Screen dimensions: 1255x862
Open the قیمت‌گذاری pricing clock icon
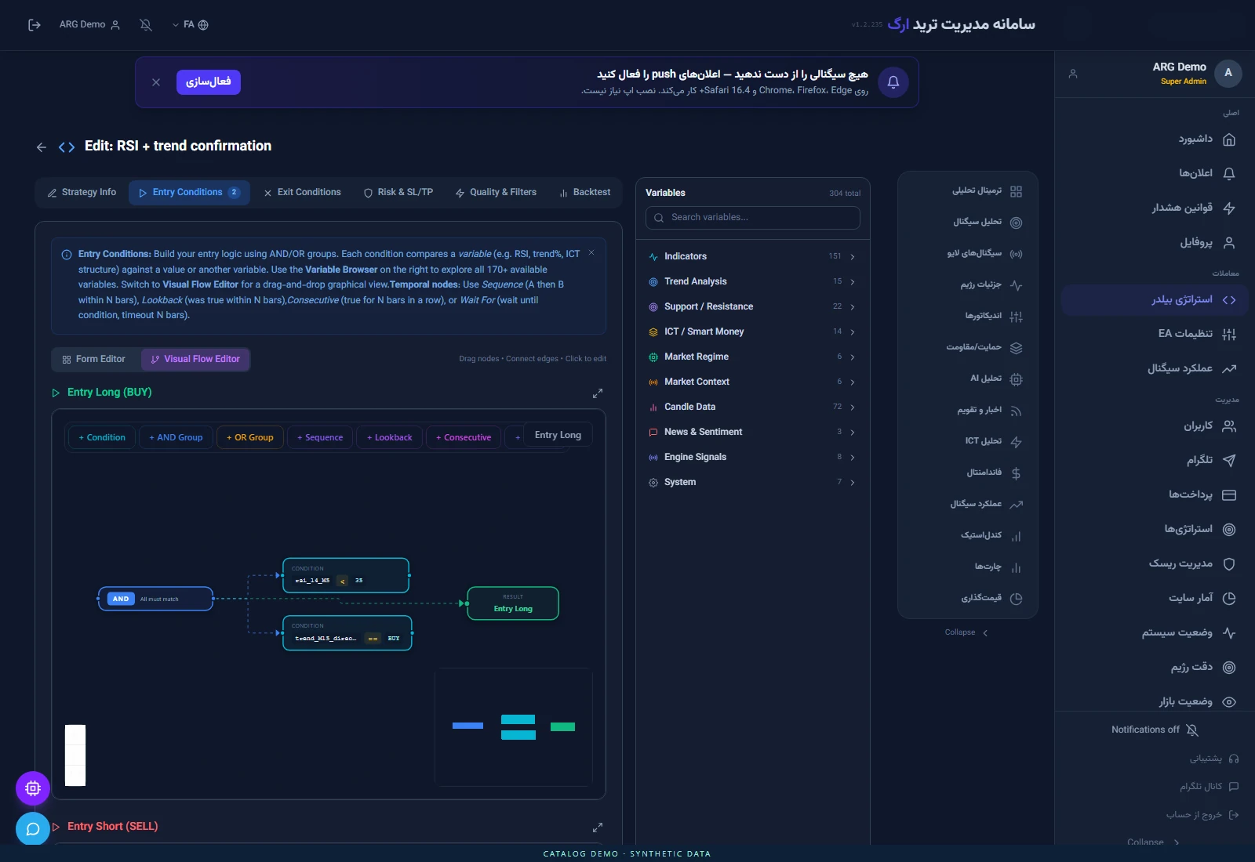pos(1016,599)
